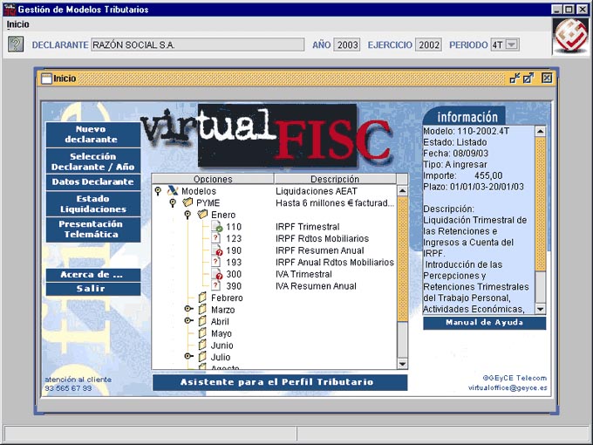Click the Mayo tree label
The width and height of the screenshot is (593, 445).
[x=222, y=333]
